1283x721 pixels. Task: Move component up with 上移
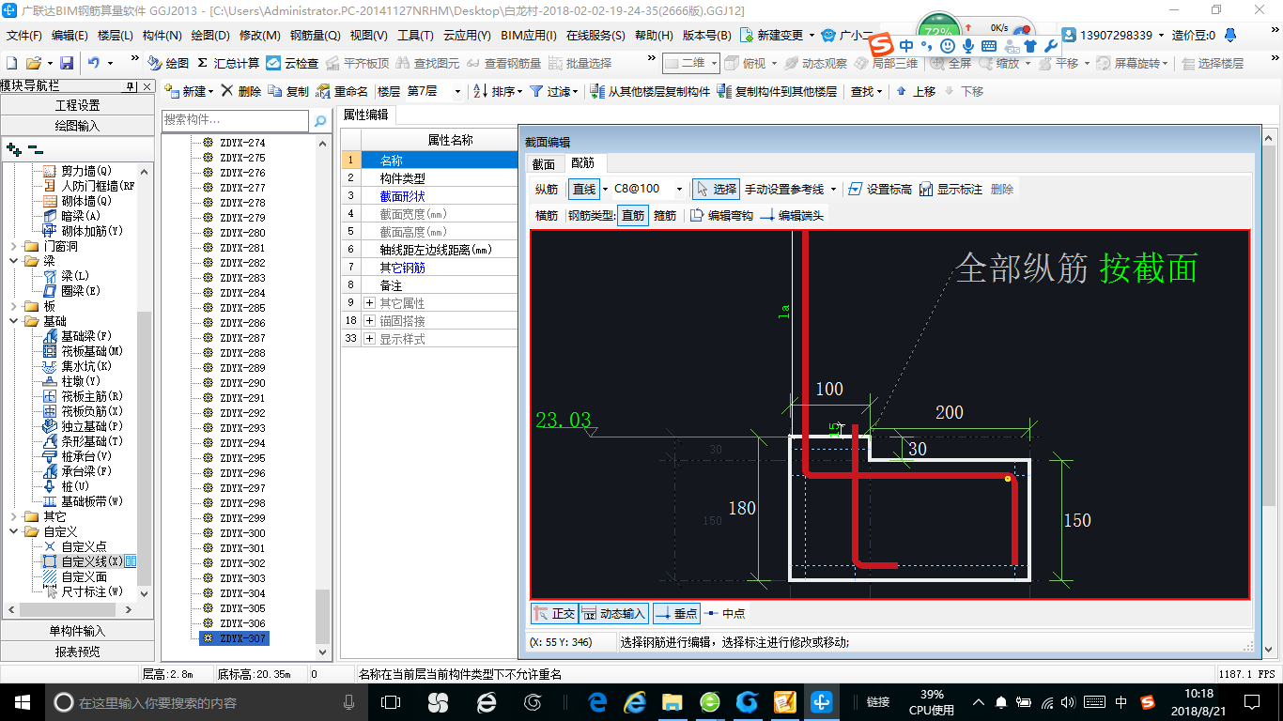(x=916, y=91)
